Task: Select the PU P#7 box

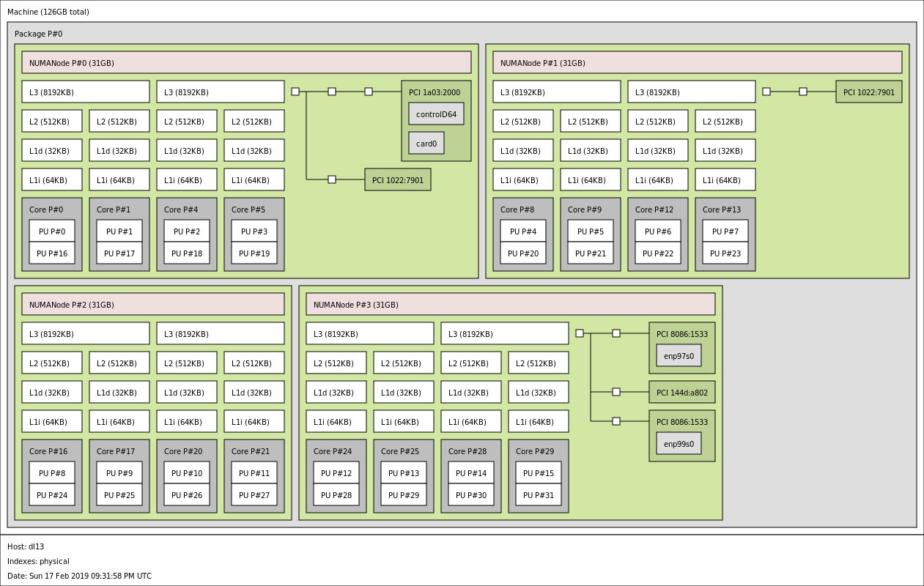Action: tap(725, 231)
